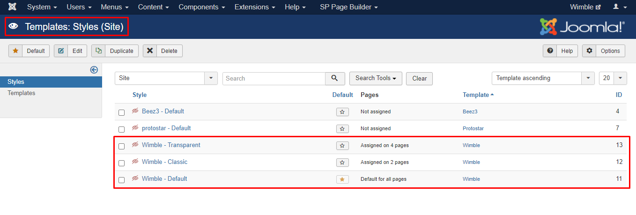Viewport: 636px width, 215px height.
Task: Open the list limit dropdown showing 20
Action: 613,78
